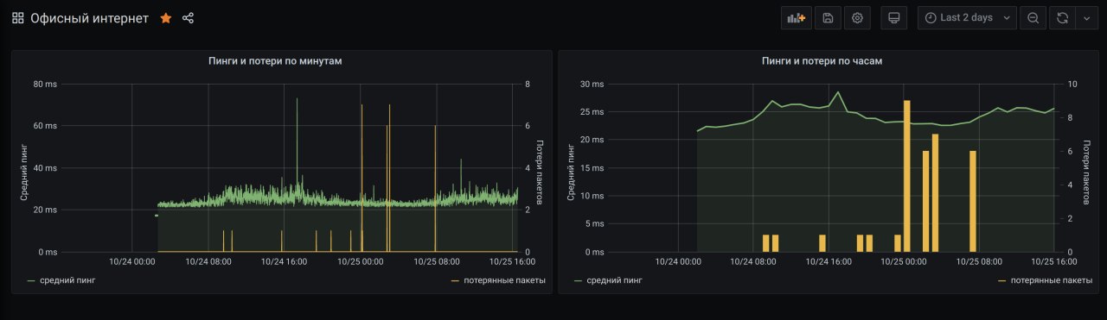Click the 30 ms axis label in hourly panel
Viewport: 1107px width, 320px height.
coord(592,85)
